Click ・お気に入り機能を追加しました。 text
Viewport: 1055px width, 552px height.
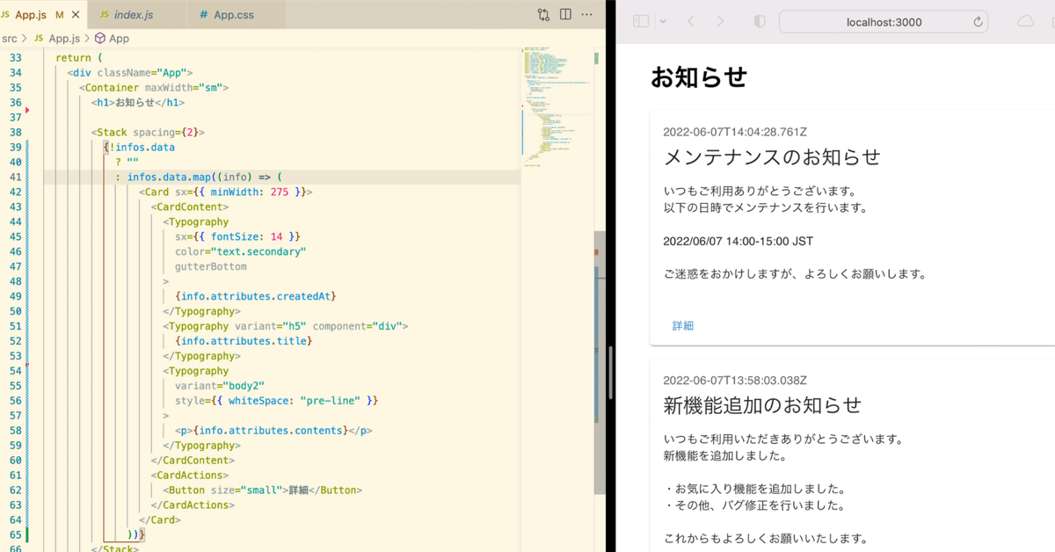(754, 489)
